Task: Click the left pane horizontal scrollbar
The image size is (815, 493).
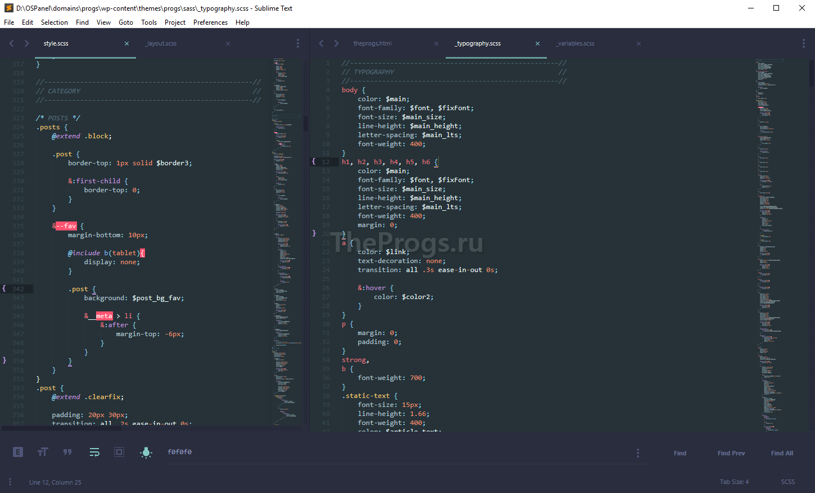Action: [x=62, y=428]
